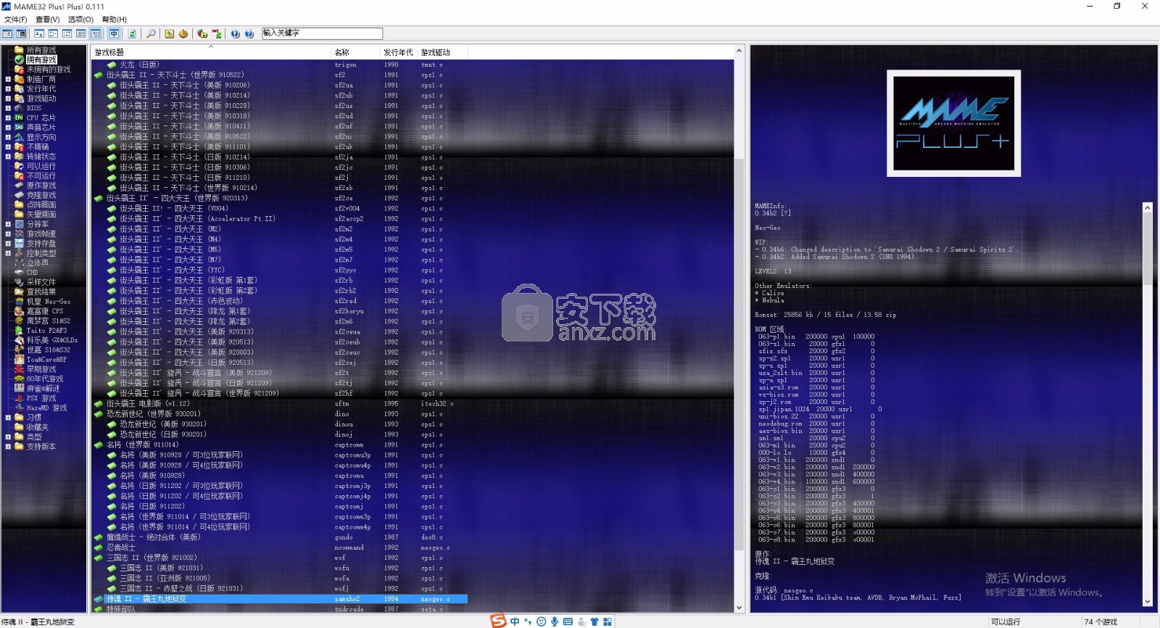Switch to list view mode
The image size is (1160, 628).
(x=67, y=33)
